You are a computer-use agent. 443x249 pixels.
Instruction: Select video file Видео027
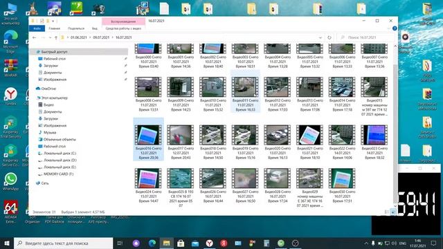(x=245, y=185)
